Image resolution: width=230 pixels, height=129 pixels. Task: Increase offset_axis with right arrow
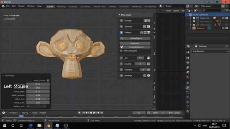[x=49, y=99]
